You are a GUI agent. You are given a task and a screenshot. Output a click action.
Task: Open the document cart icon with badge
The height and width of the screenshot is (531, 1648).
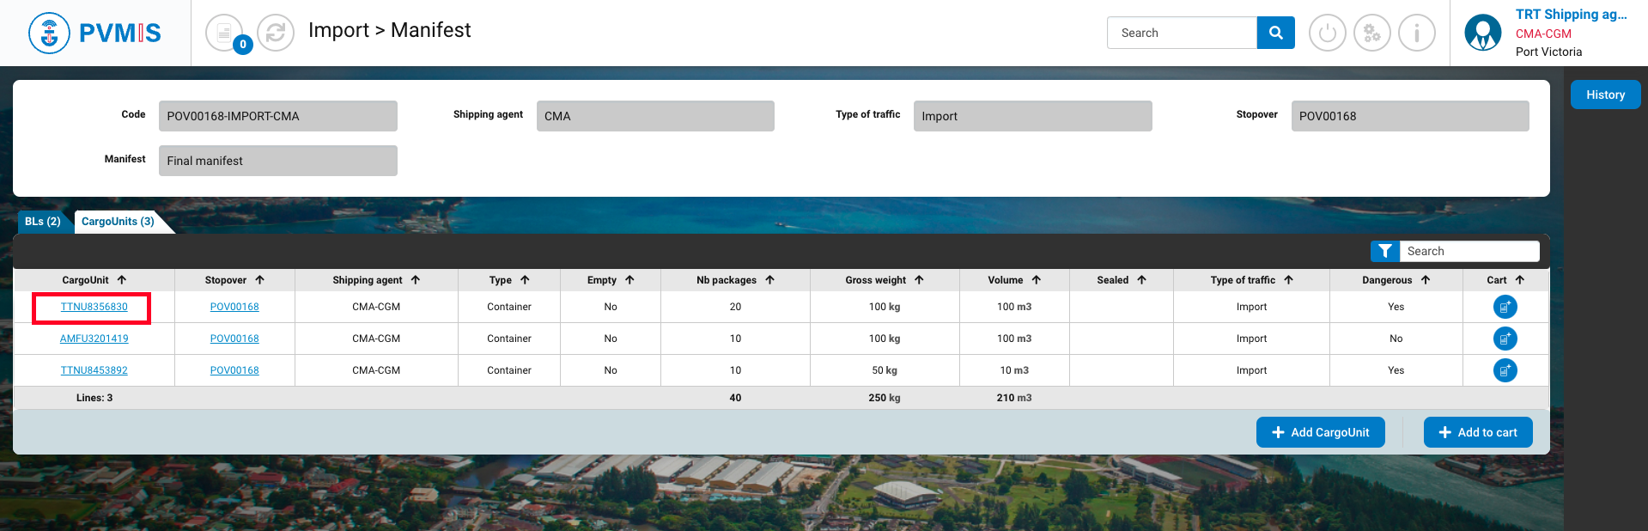225,34
